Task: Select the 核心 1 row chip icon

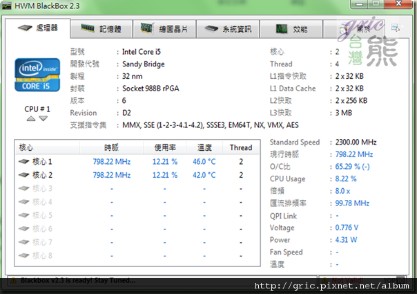Action: [x=23, y=161]
